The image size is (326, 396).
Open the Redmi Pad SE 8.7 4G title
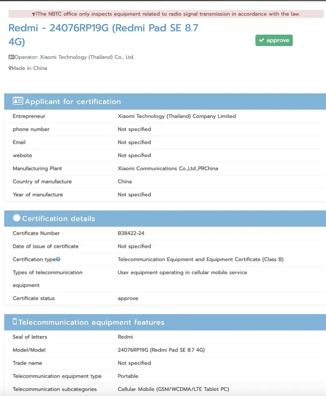point(103,35)
